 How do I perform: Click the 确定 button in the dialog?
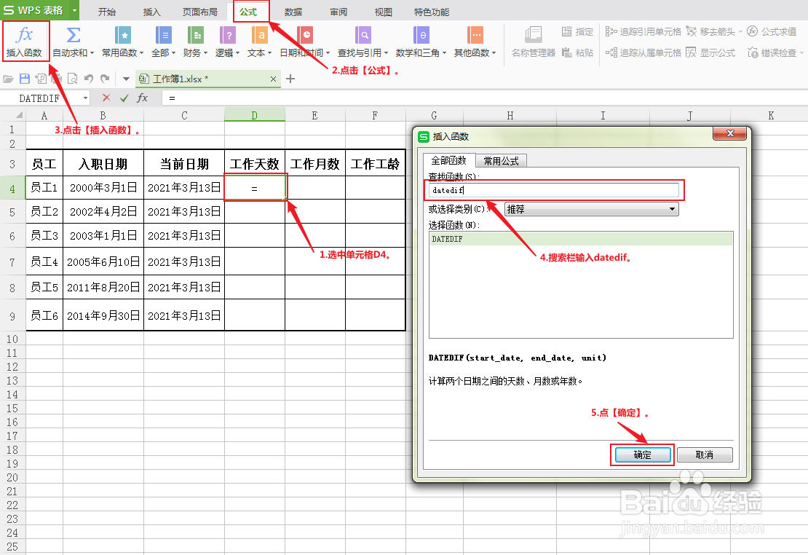(643, 454)
